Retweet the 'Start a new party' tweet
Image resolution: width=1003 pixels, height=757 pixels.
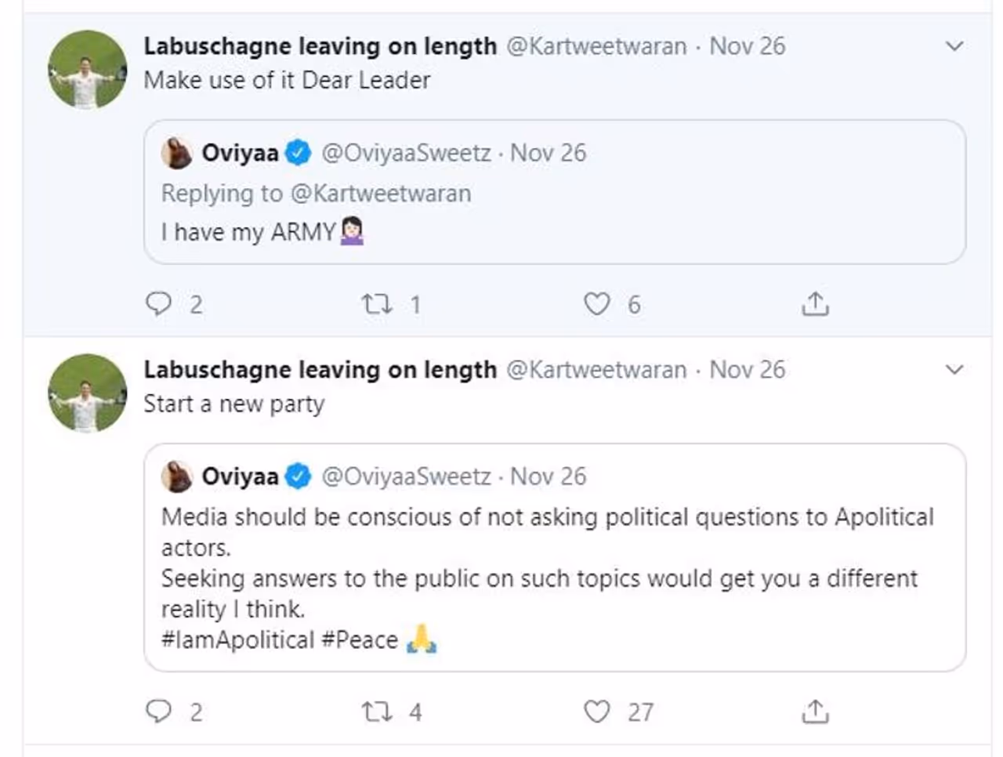(x=377, y=711)
